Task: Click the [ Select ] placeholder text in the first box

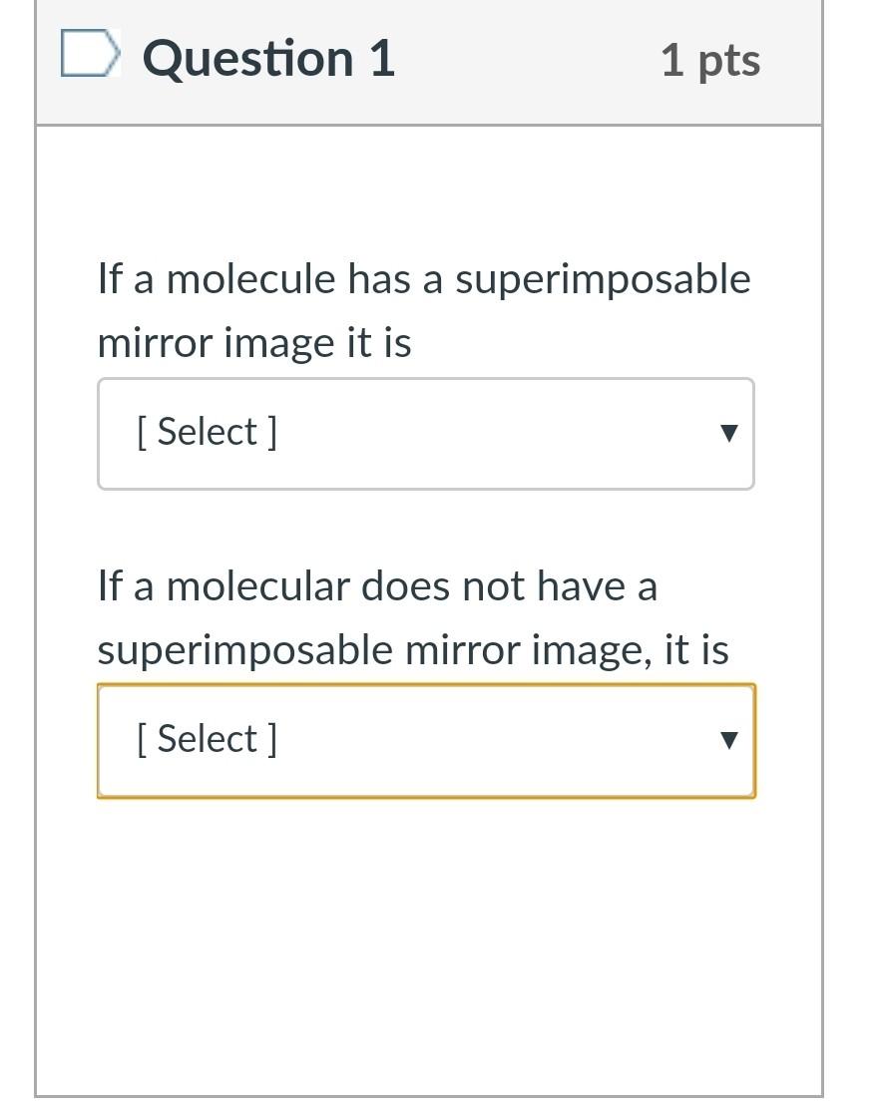Action: [208, 432]
